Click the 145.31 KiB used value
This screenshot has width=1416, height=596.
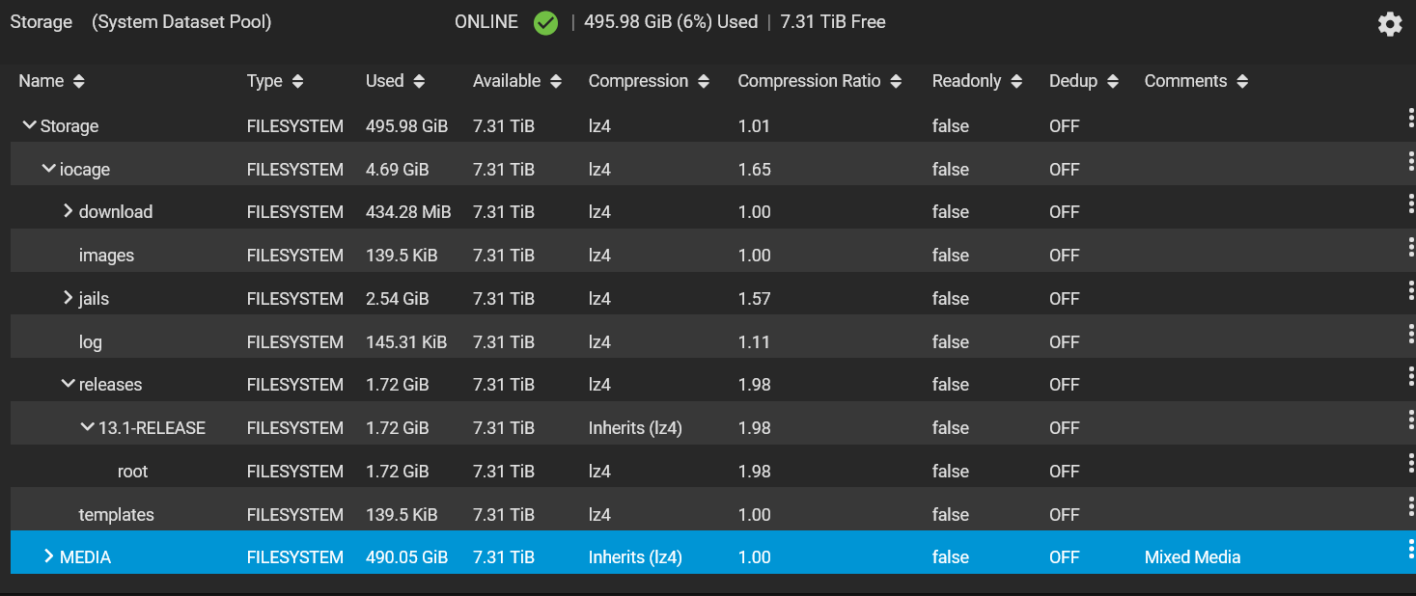pyautogui.click(x=406, y=342)
